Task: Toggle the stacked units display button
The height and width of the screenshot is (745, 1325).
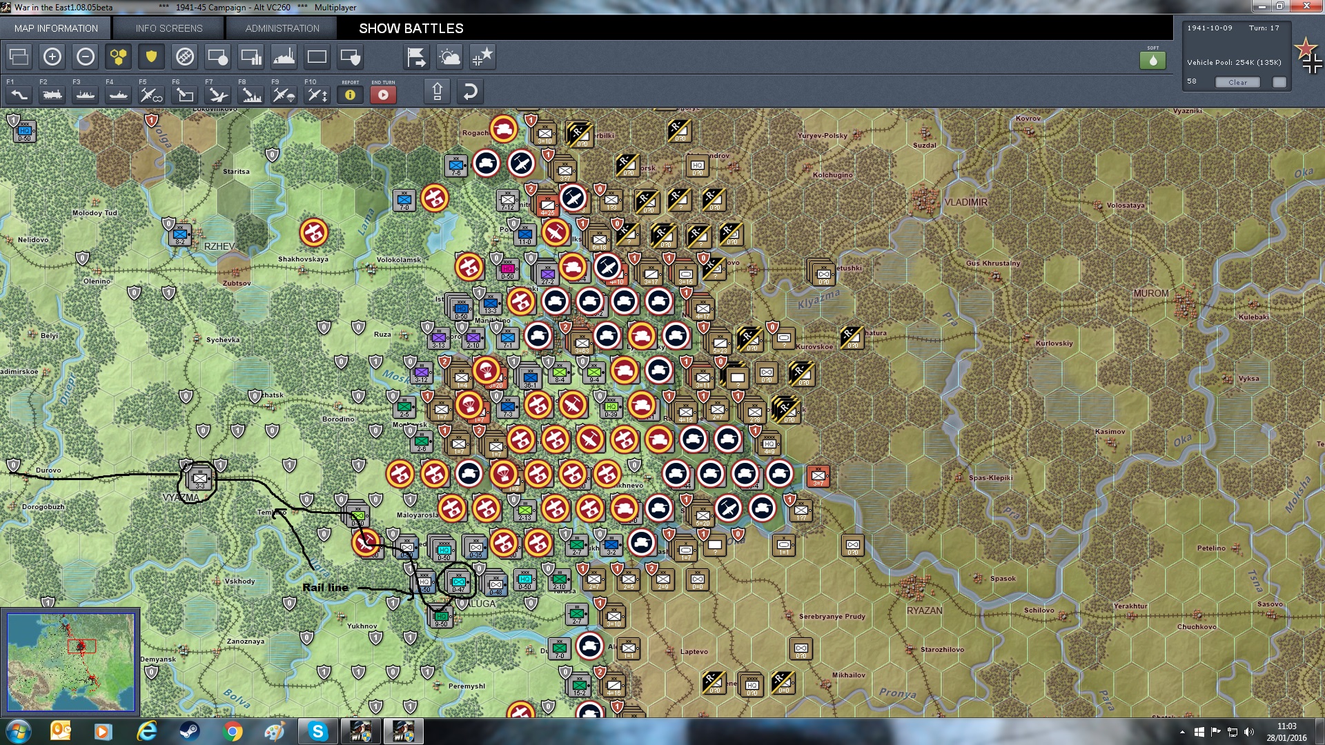Action: coord(19,57)
